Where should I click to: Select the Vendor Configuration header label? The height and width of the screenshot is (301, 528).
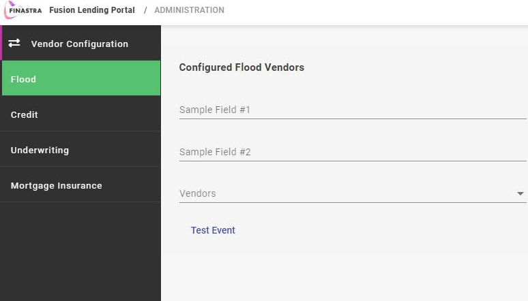pyautogui.click(x=80, y=44)
